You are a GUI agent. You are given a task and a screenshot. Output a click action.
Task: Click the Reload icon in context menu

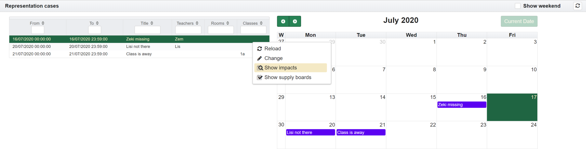click(x=260, y=49)
